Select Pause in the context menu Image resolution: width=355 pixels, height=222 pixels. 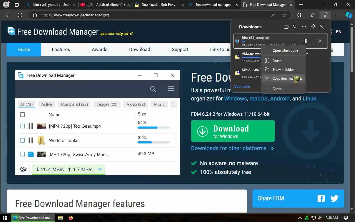click(283, 60)
